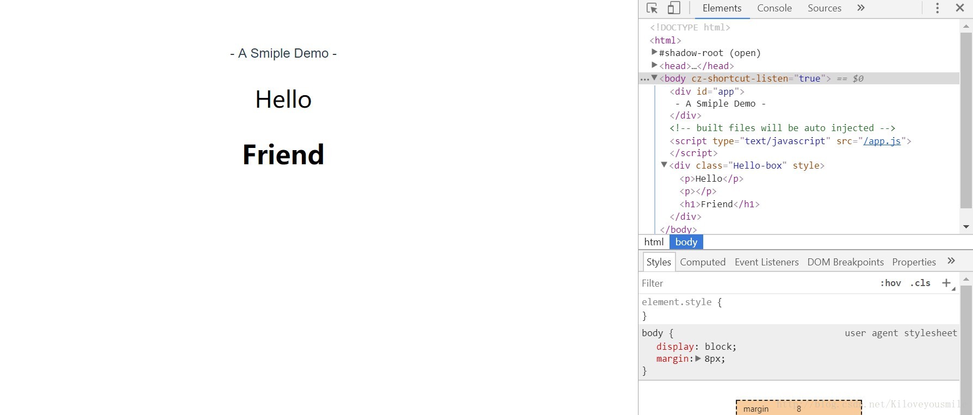Activate the inspect element picker icon

(x=652, y=8)
